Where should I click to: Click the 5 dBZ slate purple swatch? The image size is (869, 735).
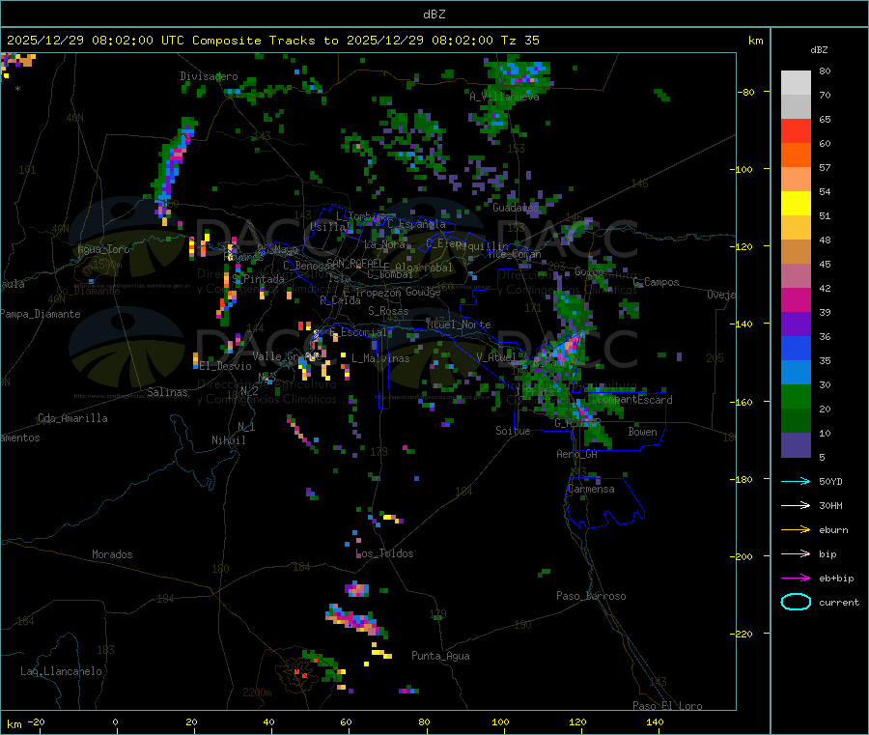coord(796,445)
